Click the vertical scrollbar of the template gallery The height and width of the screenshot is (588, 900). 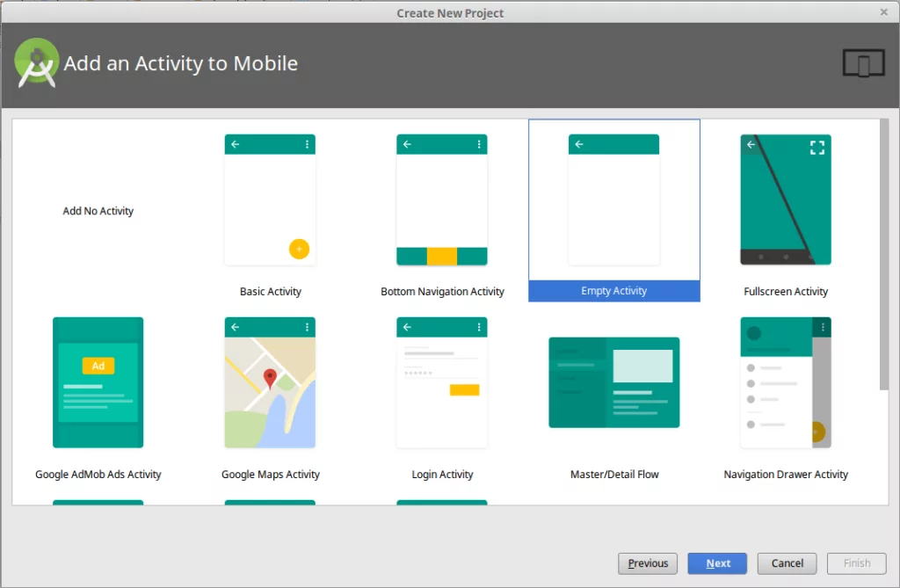(883, 255)
